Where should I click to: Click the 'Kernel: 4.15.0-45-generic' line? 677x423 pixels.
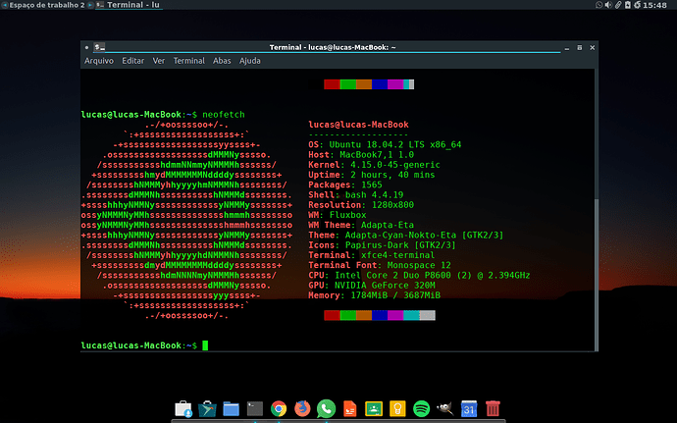[x=375, y=165]
